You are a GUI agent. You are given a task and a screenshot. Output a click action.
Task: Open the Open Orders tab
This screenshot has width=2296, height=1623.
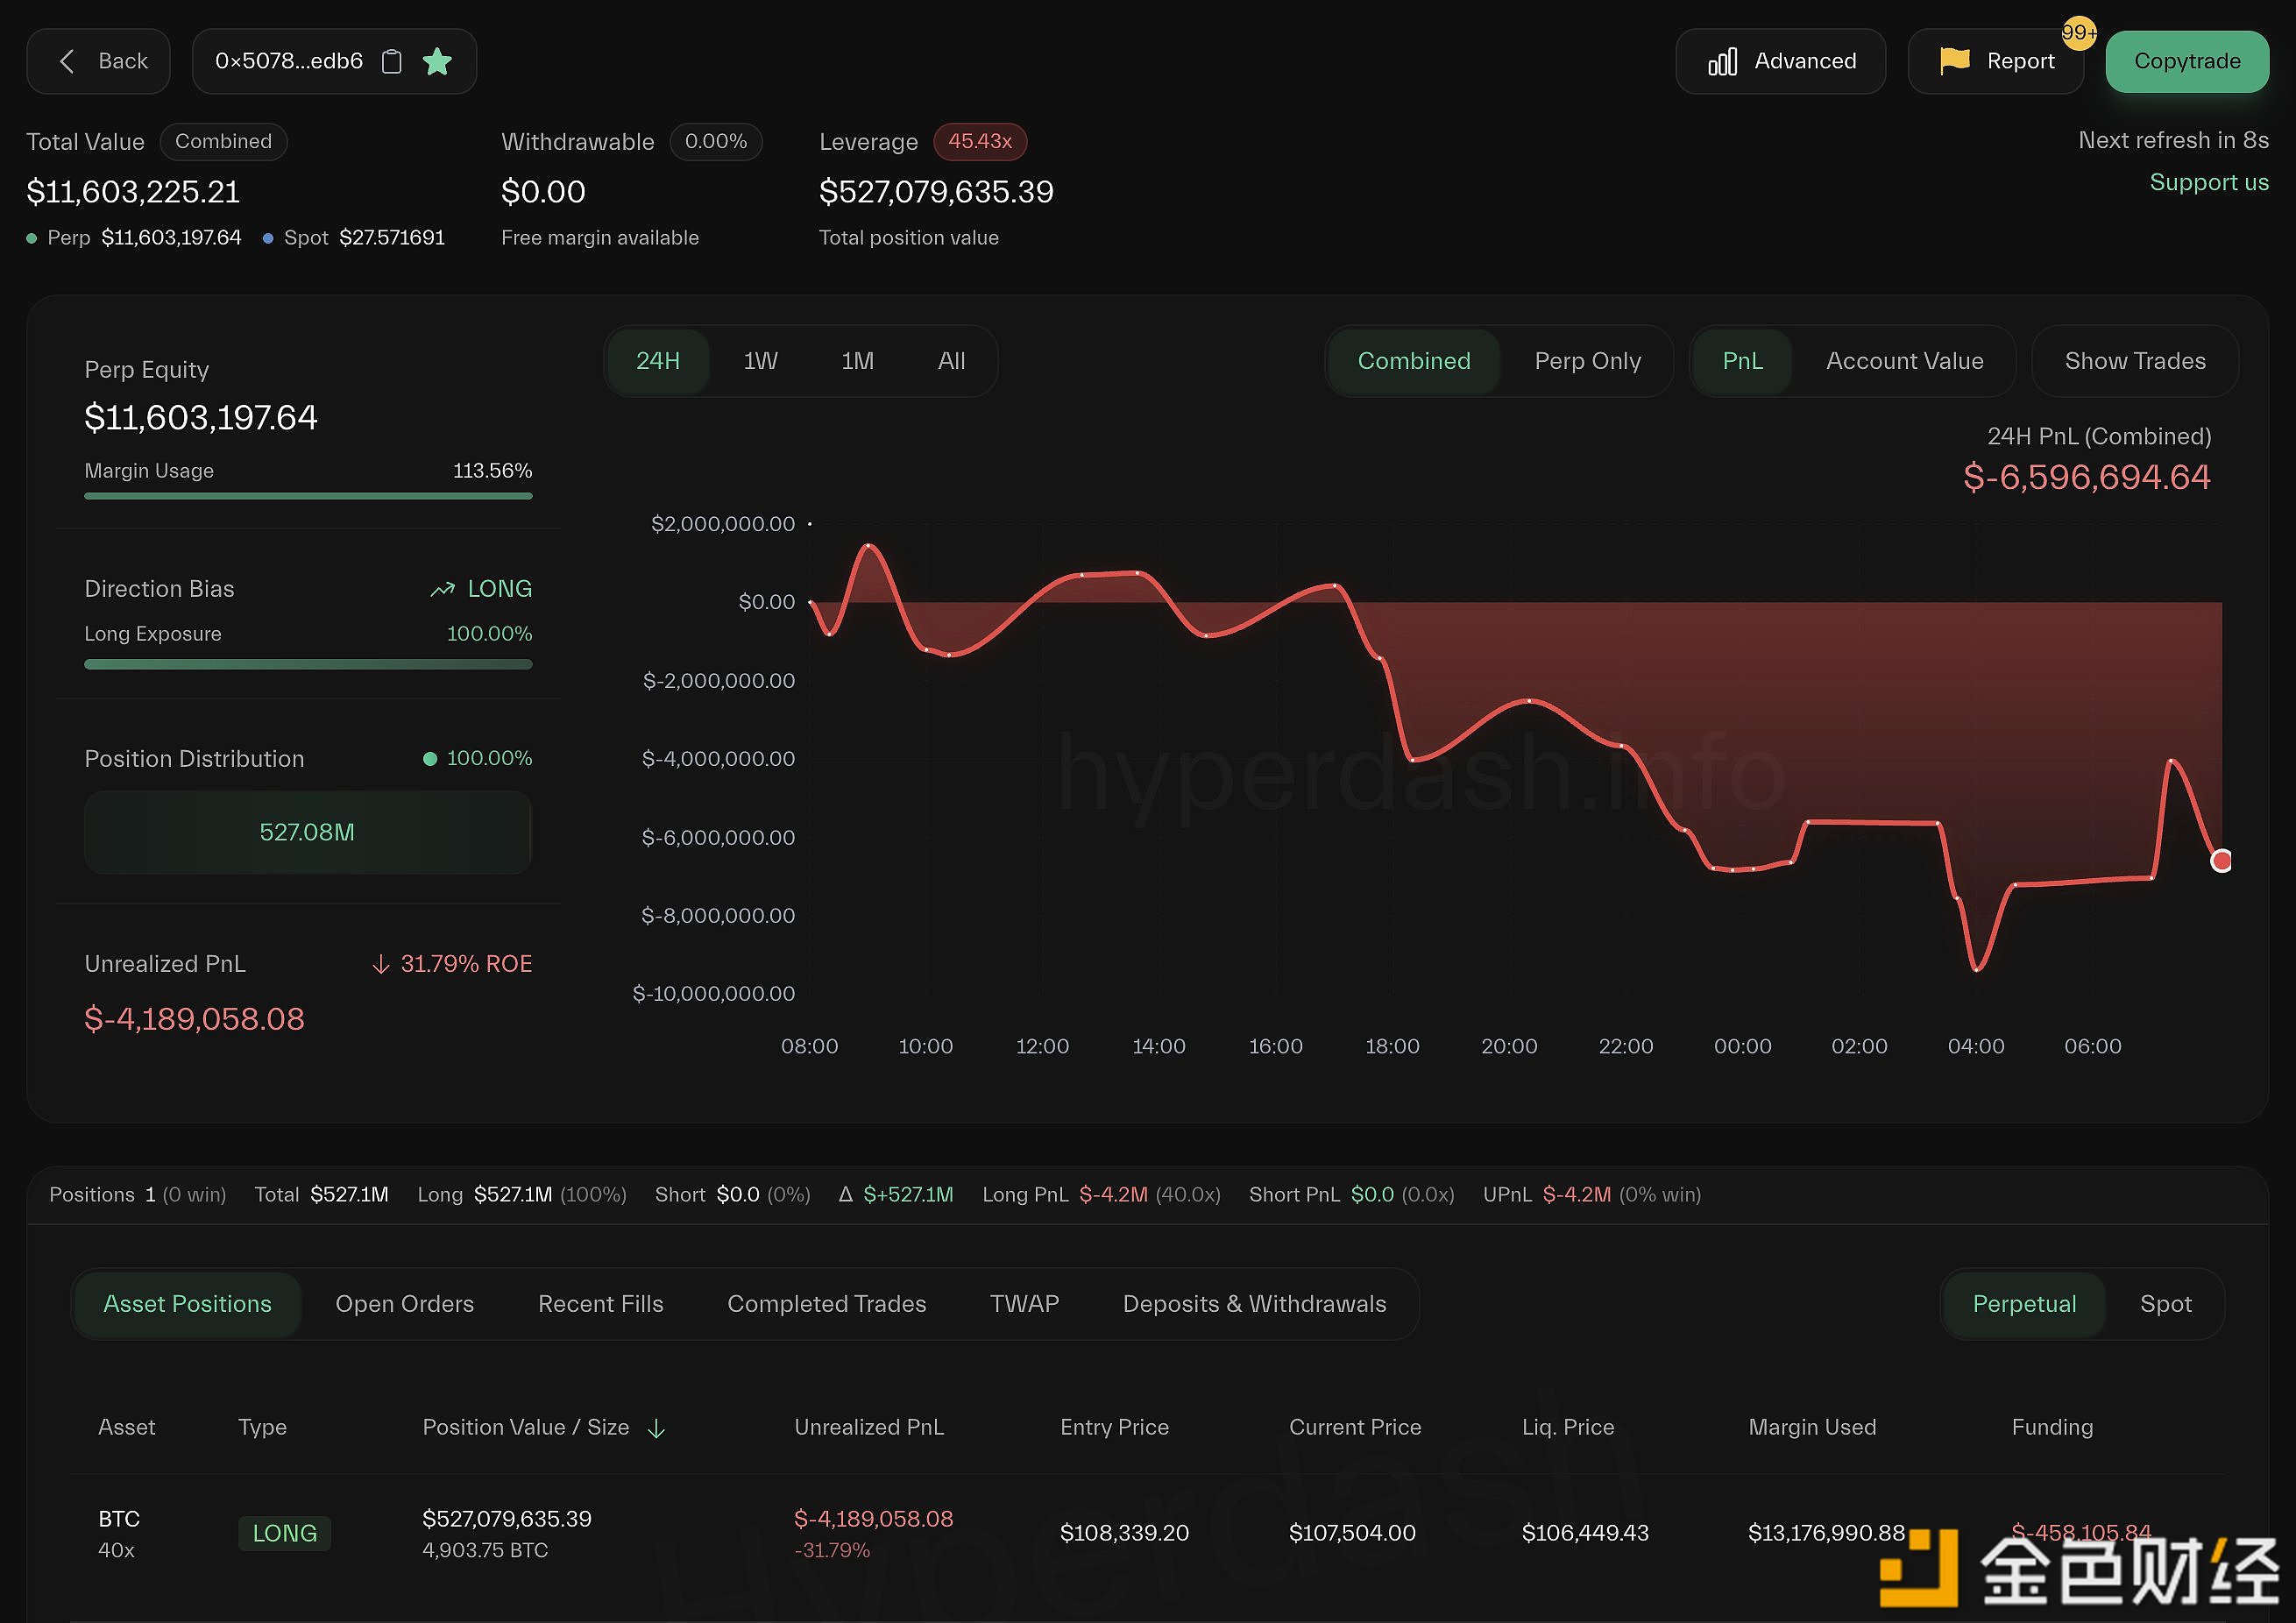pos(404,1304)
